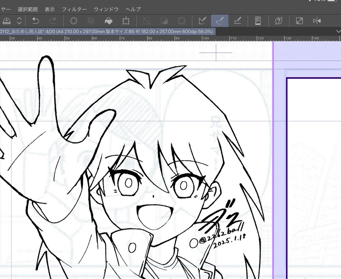Open the フィルター menu
This screenshot has height=279, width=341.
click(x=74, y=9)
